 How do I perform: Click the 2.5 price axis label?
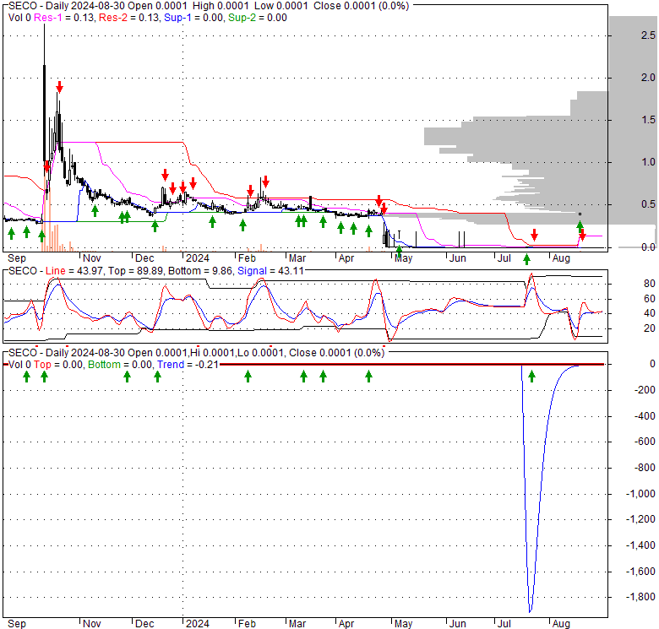click(x=648, y=35)
